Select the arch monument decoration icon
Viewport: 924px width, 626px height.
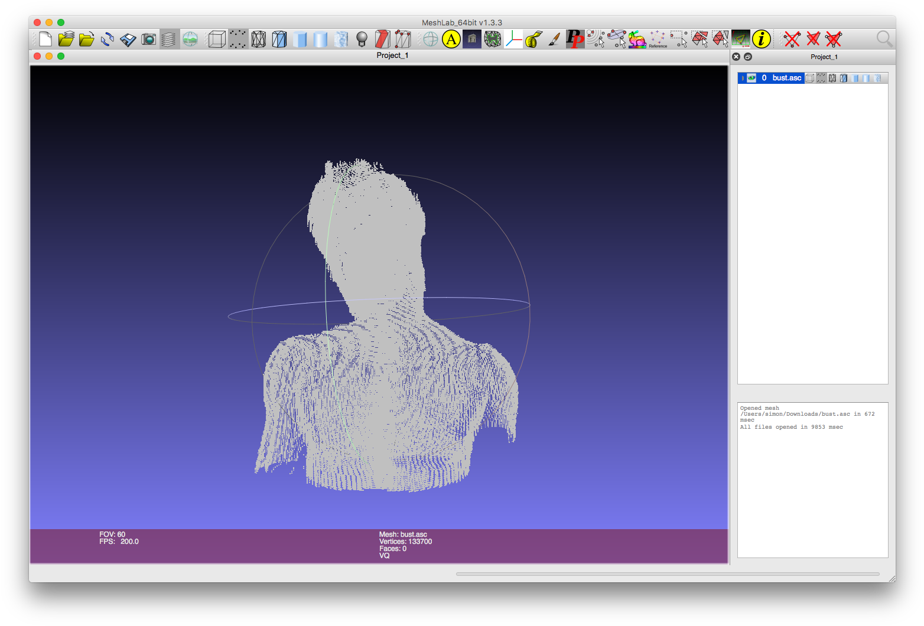[472, 40]
